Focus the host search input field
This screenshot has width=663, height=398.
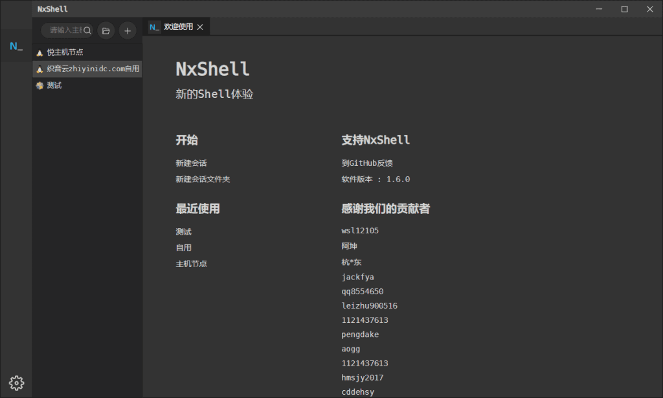pyautogui.click(x=65, y=30)
